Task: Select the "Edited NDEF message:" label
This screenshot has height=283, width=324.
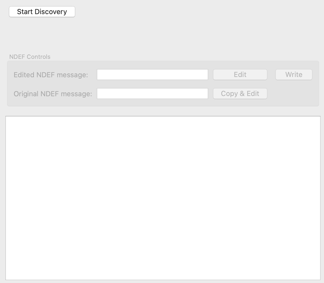Action: [x=51, y=75]
